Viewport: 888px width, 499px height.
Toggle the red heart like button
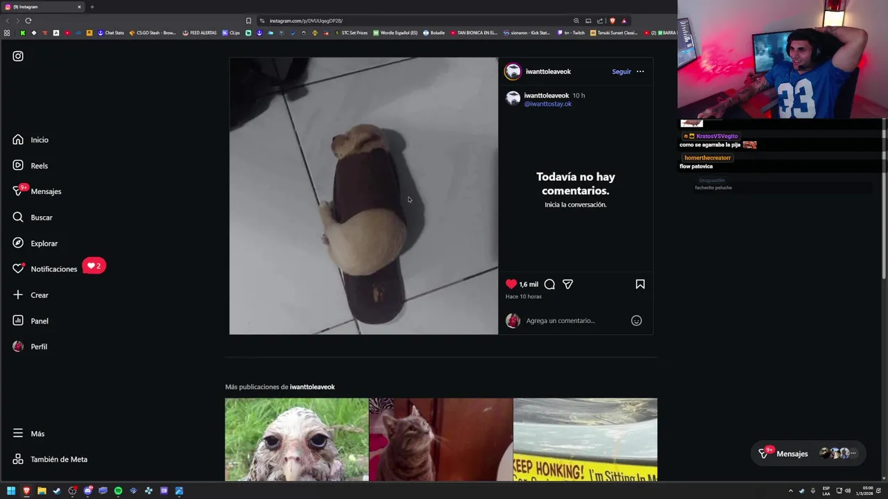pyautogui.click(x=511, y=284)
